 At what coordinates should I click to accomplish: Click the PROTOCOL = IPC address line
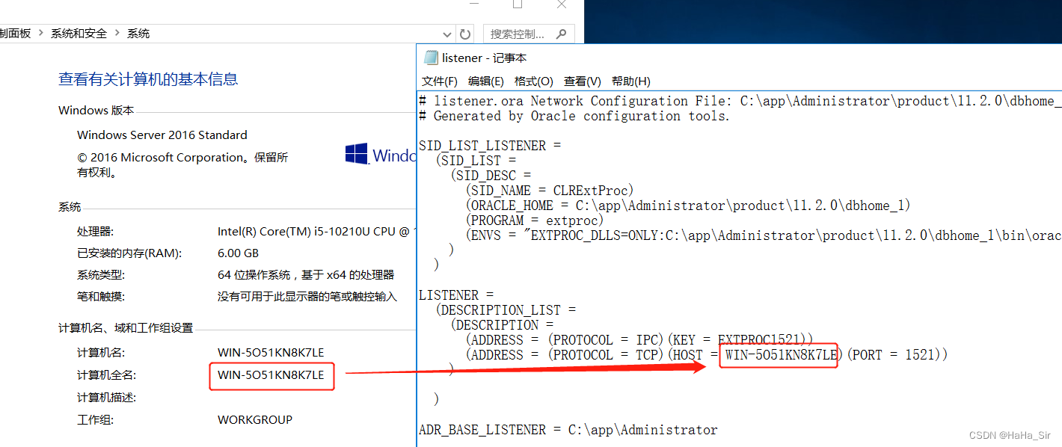(x=639, y=340)
